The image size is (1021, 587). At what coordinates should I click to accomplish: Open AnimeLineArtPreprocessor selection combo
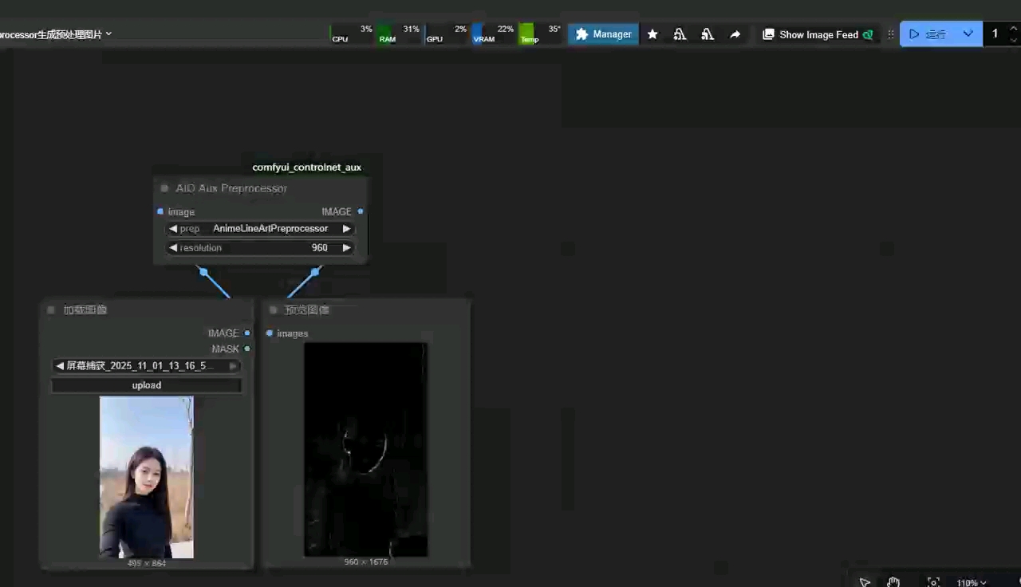pyautogui.click(x=270, y=229)
